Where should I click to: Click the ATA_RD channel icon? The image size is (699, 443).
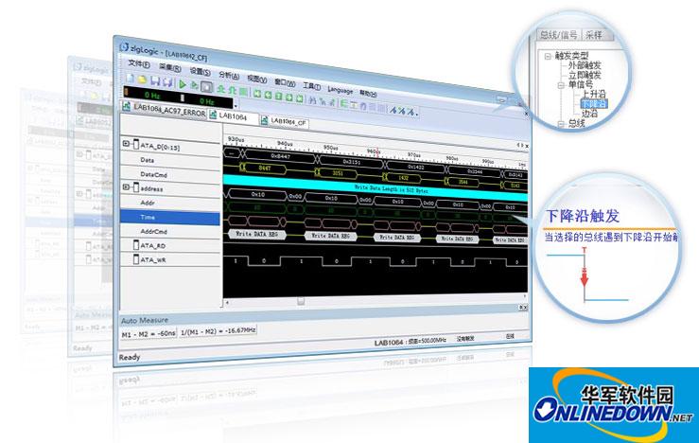pos(136,244)
